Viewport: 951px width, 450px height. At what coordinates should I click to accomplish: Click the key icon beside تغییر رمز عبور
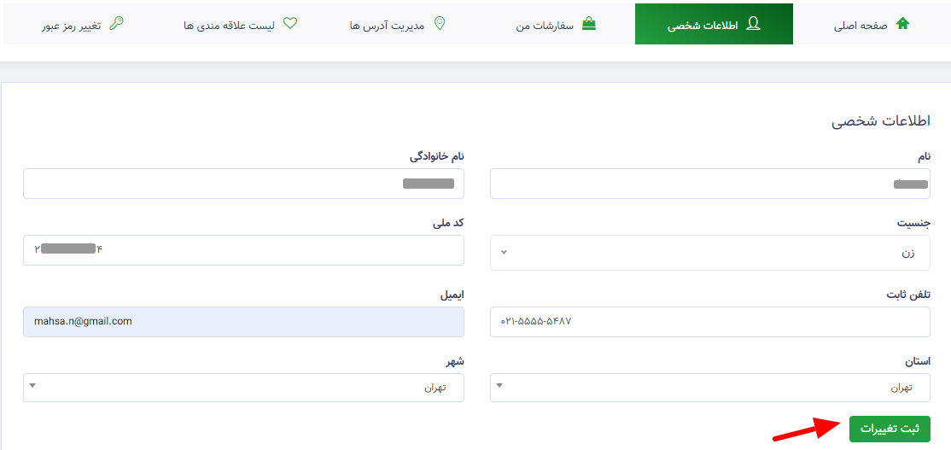tap(115, 24)
